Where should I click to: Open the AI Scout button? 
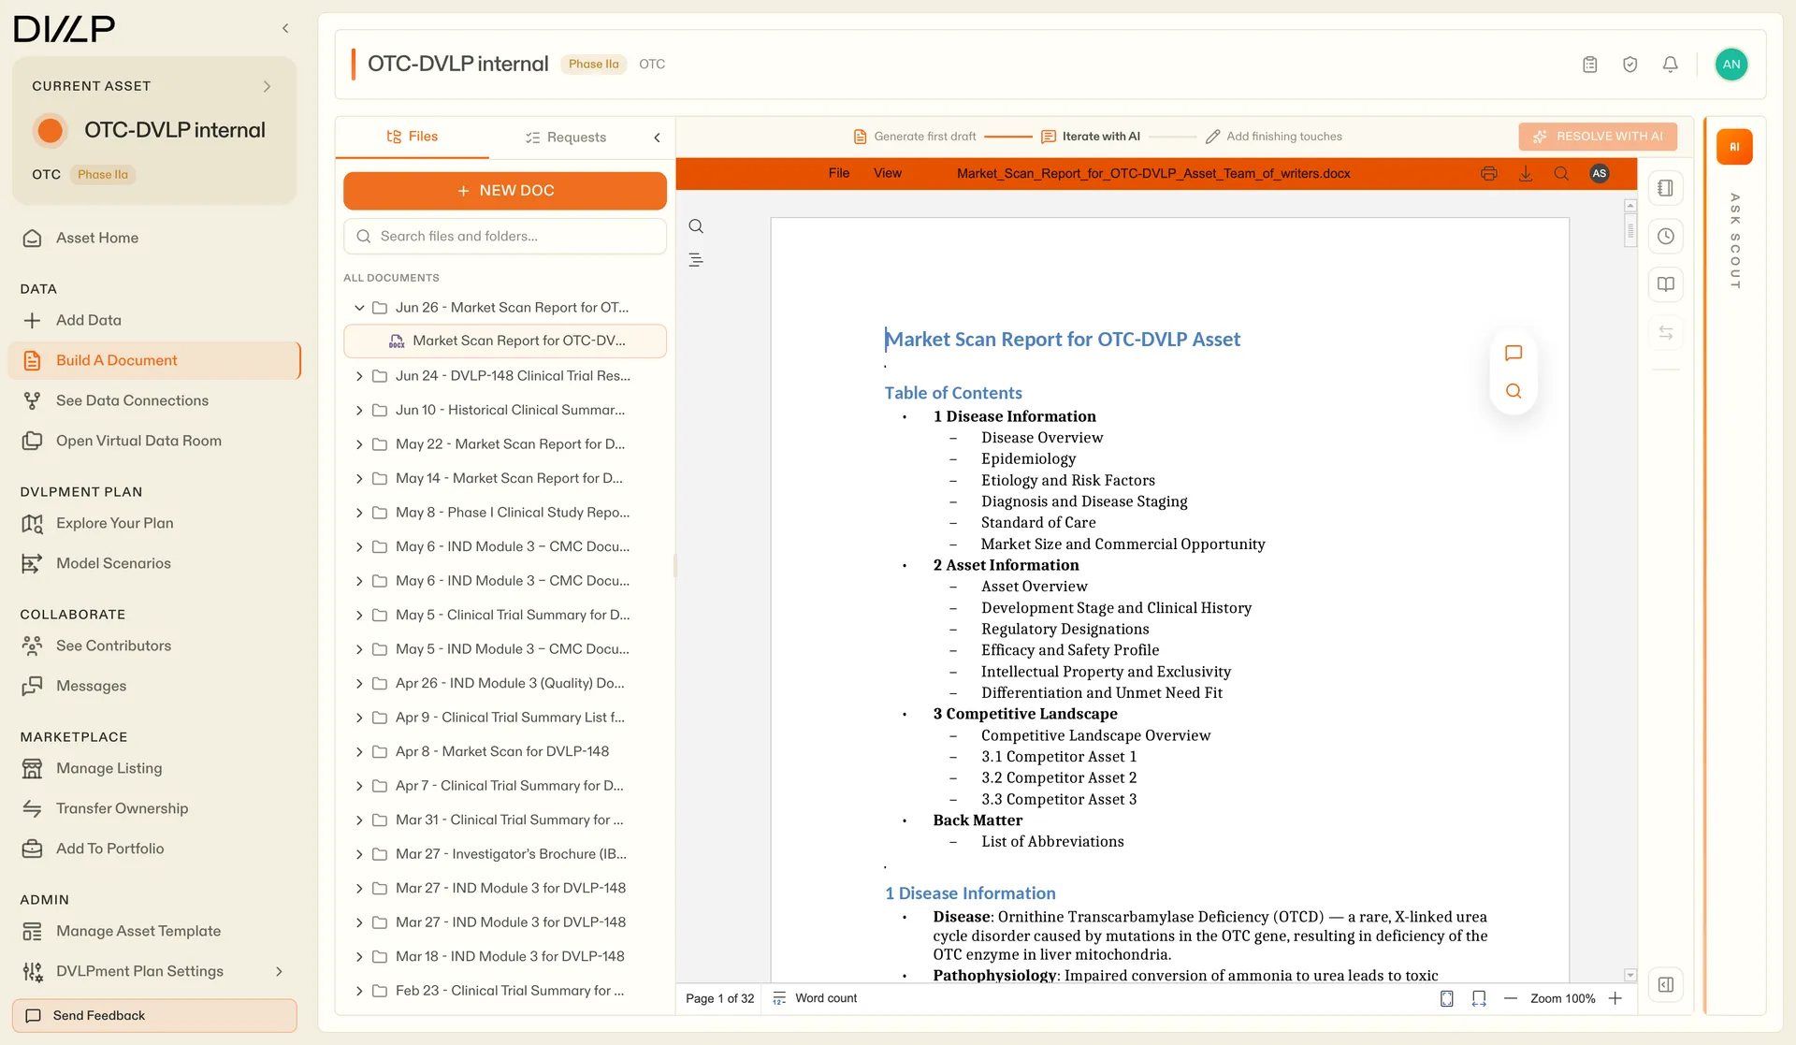coord(1734,147)
